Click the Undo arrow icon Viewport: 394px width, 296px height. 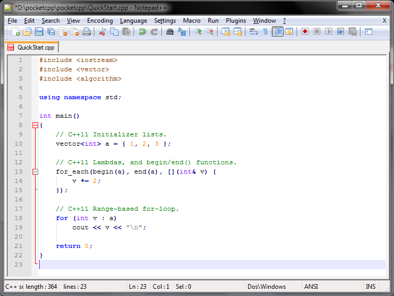click(x=142, y=32)
